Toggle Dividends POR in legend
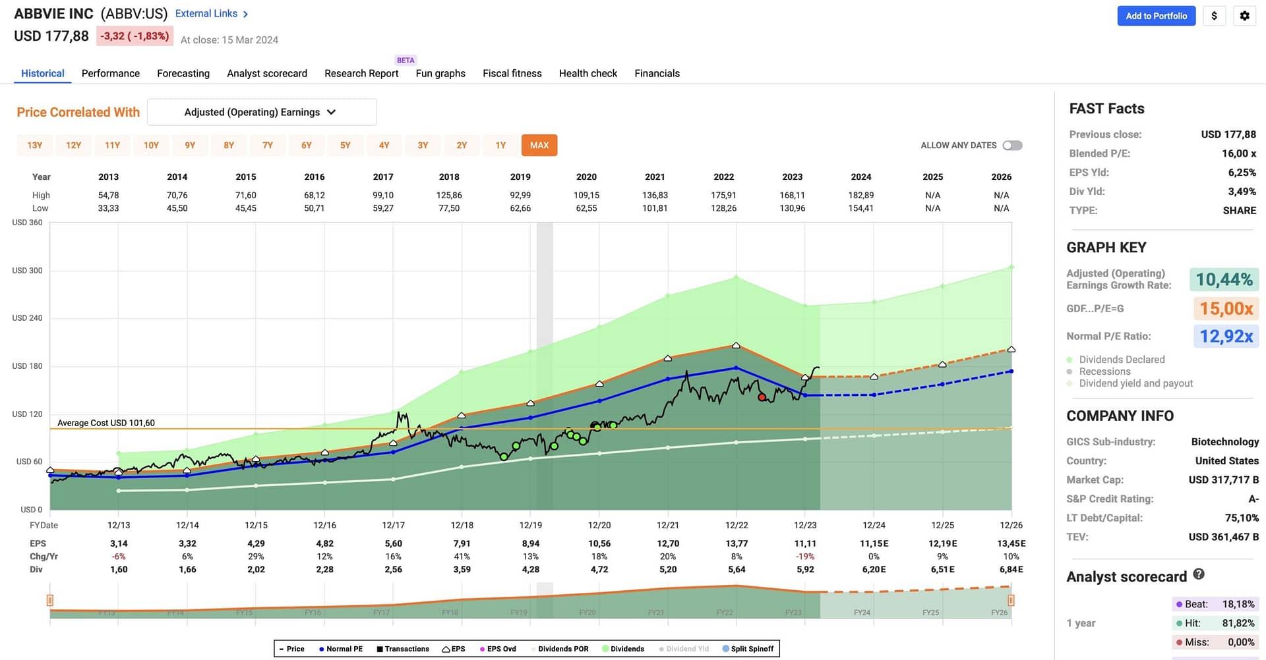 (559, 649)
